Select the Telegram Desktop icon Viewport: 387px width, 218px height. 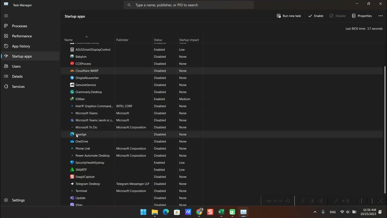coord(72,184)
